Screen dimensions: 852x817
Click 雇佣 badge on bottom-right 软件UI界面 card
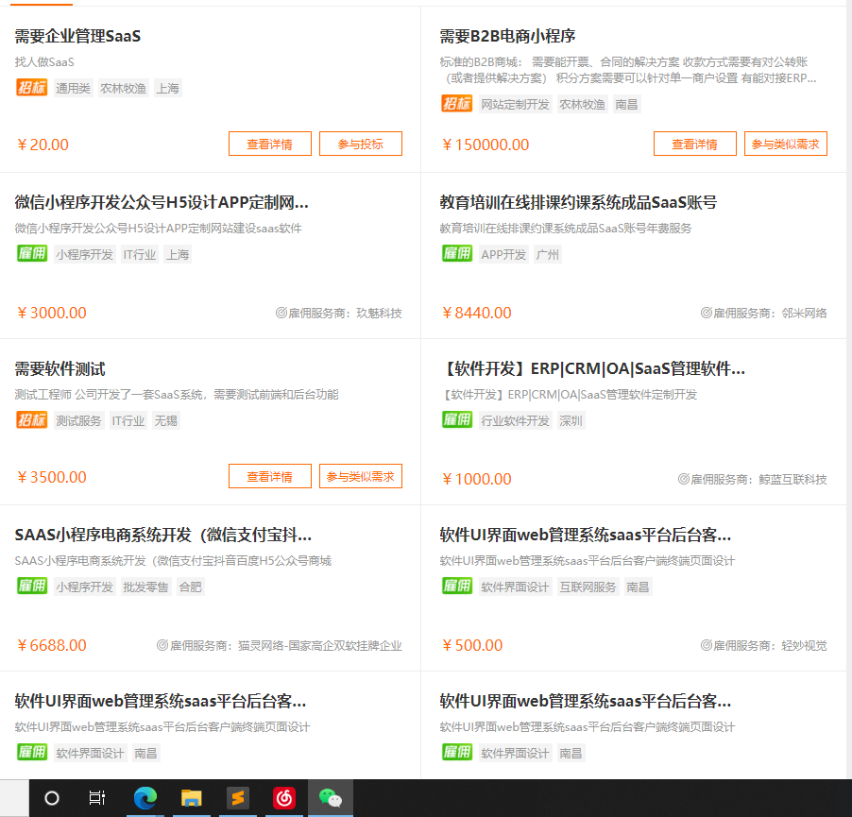[x=457, y=753]
